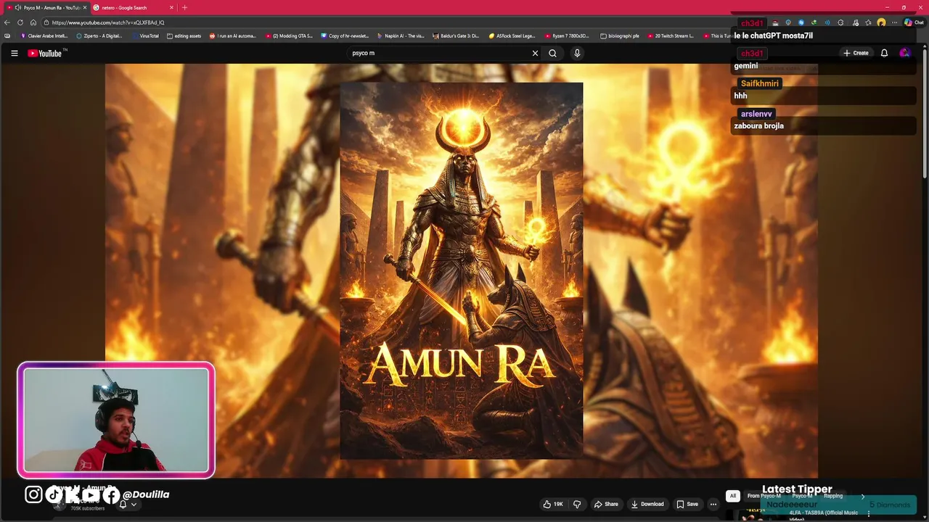The width and height of the screenshot is (929, 522).
Task: Open browser settings and more menu
Action: pos(894,22)
